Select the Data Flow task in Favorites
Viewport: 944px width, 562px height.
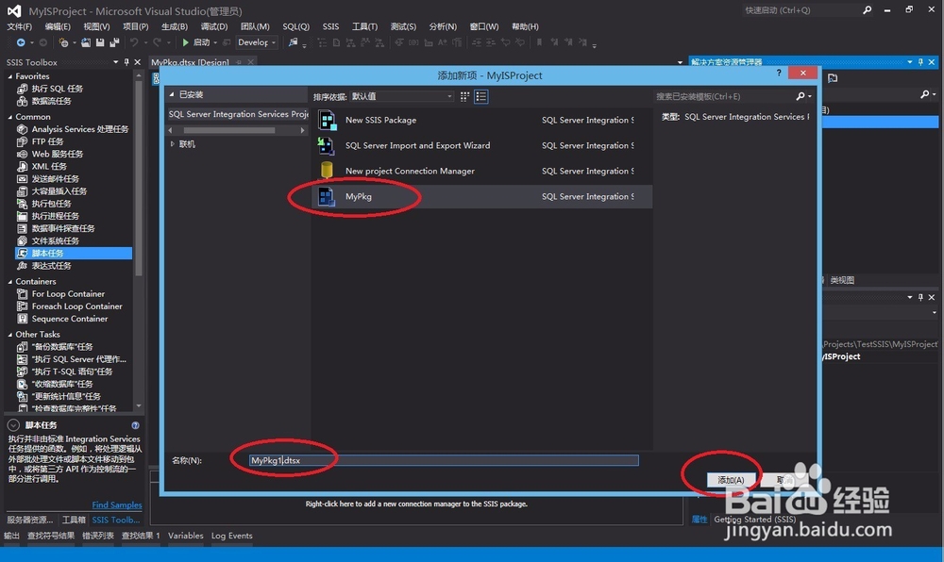[51, 101]
